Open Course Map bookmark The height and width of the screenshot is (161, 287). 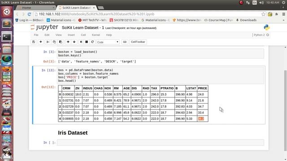[219, 20]
